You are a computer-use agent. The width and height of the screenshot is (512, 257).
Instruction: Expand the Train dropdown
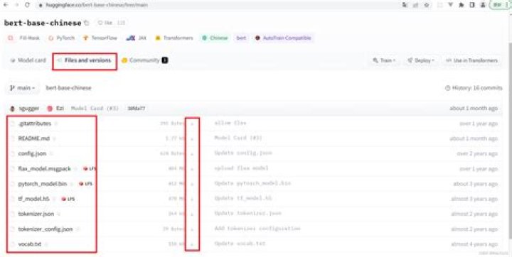pos(384,60)
